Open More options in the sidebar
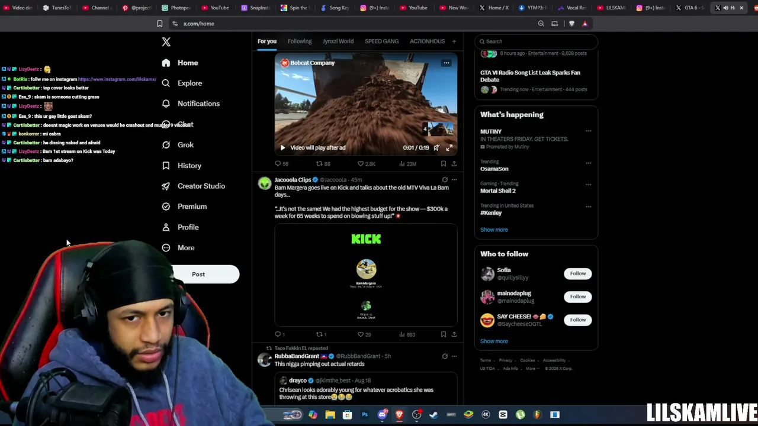Image resolution: width=758 pixels, height=426 pixels. pos(178,248)
